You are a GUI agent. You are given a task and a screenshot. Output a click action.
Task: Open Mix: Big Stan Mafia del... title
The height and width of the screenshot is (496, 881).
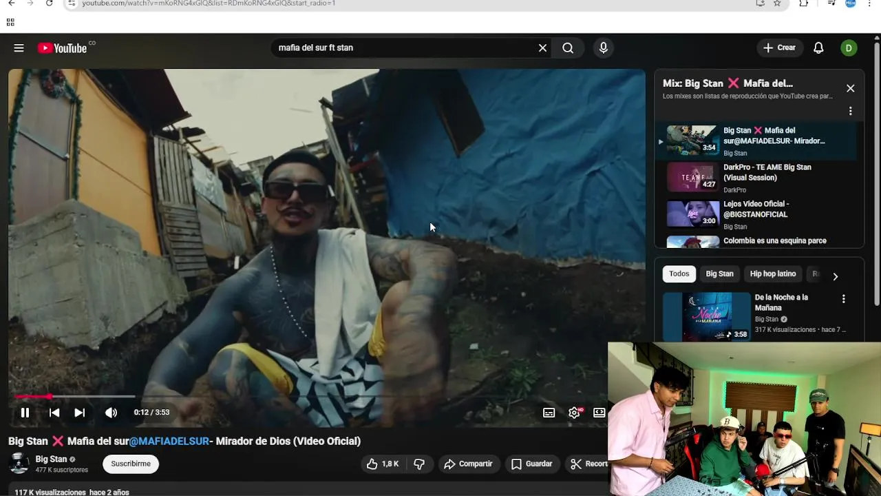coord(728,83)
